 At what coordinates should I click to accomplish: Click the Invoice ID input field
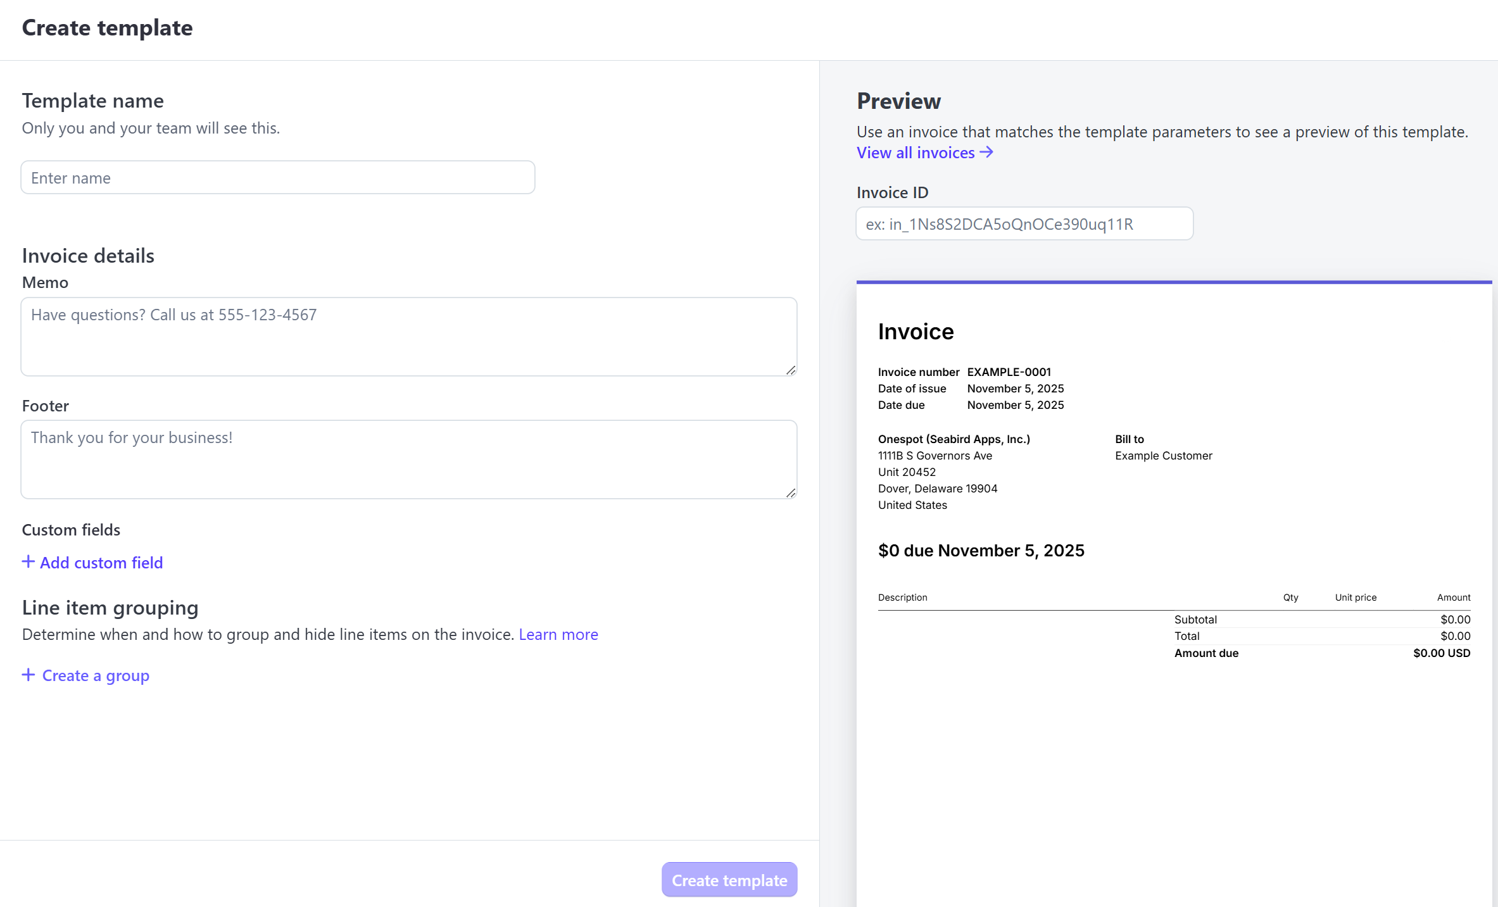1024,224
